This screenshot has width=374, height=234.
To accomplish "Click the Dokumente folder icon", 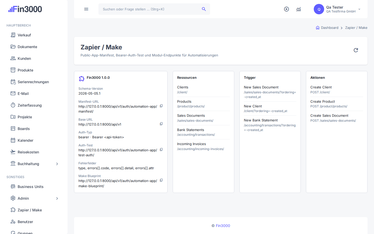I will coord(13,47).
